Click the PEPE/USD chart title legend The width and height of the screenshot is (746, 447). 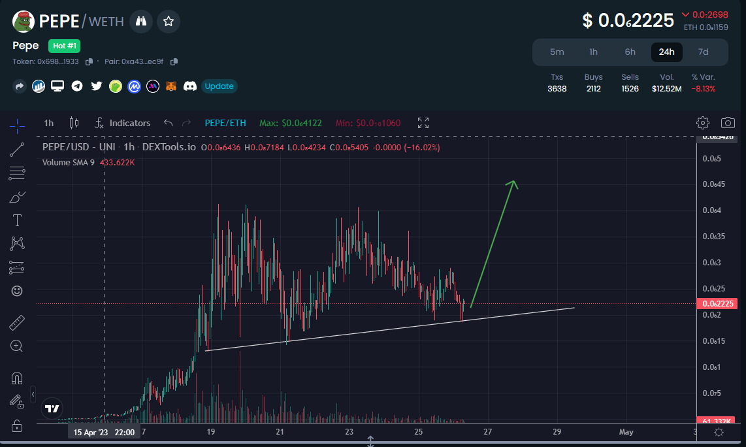(119, 147)
